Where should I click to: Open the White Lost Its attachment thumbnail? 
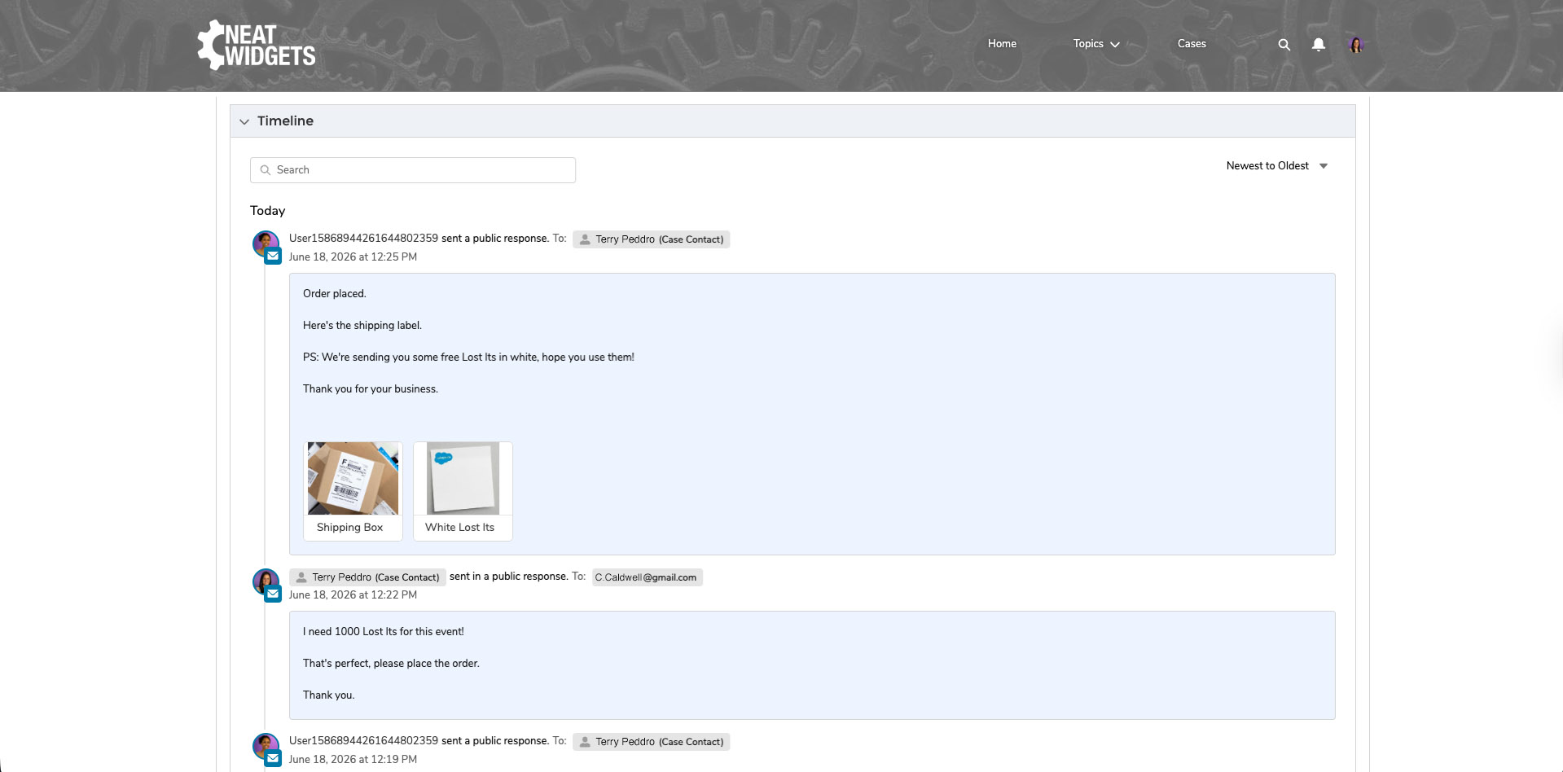pyautogui.click(x=463, y=478)
